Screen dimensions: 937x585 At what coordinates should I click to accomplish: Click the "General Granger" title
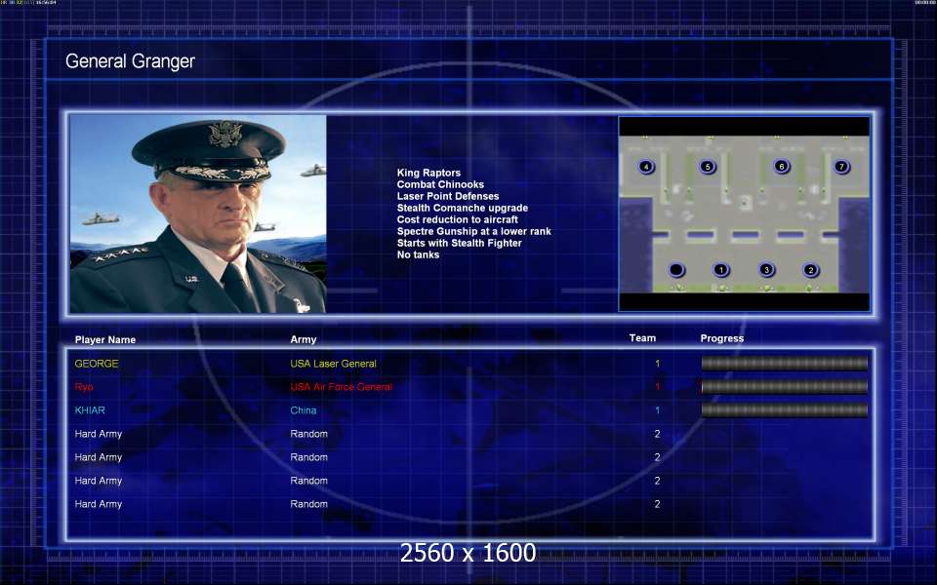pos(130,60)
